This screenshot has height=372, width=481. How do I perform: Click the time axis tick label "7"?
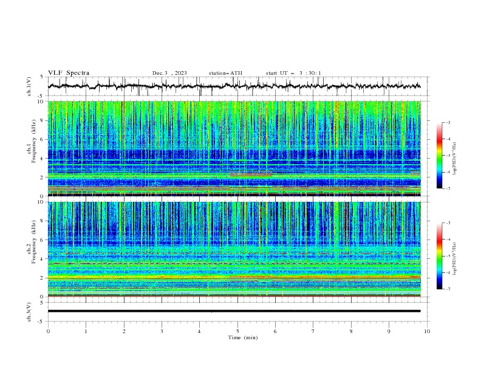pos(313,331)
